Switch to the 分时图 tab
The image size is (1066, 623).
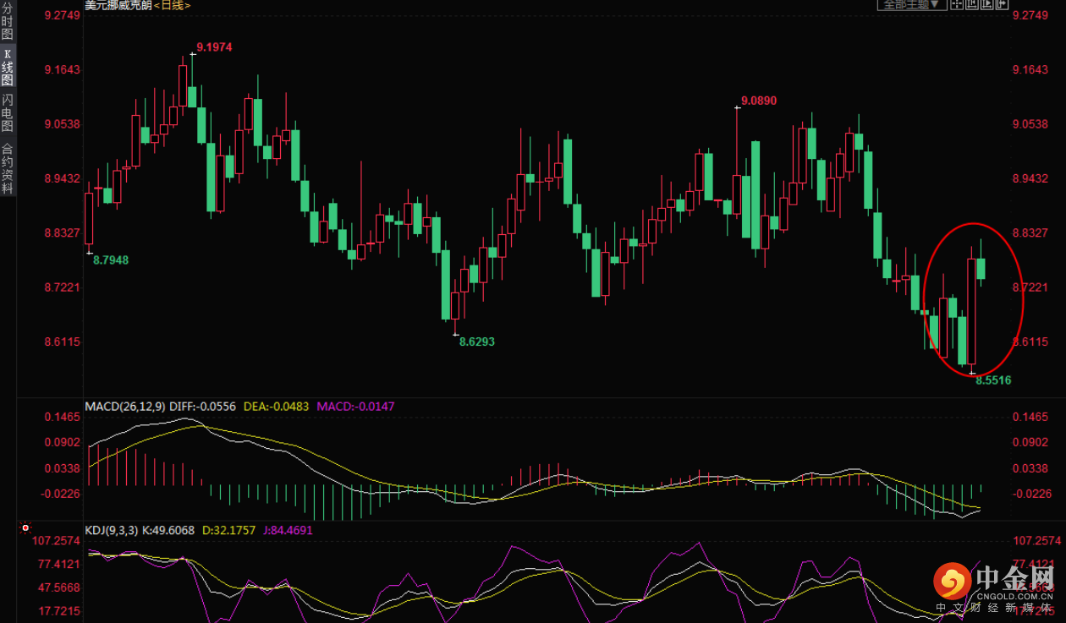pos(8,23)
